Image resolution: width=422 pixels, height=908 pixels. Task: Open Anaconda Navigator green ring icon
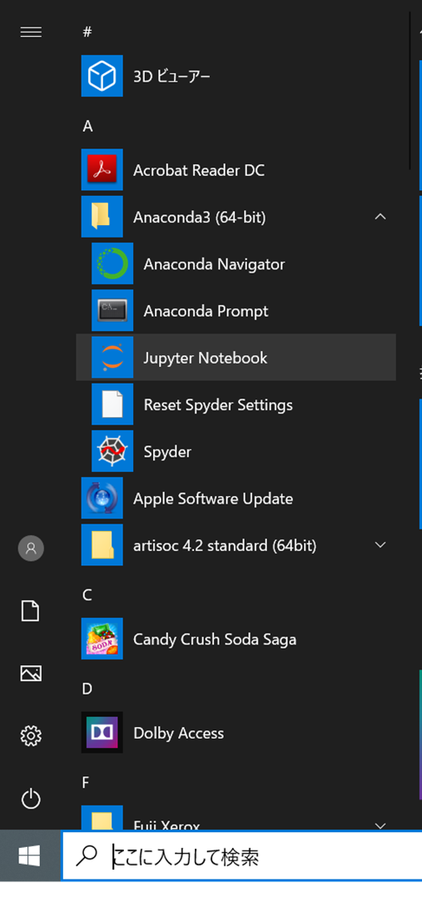(x=112, y=263)
